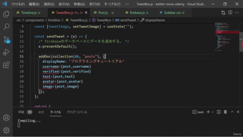Click the sendTweet breadcrumb segment
Screen dimensions: 243x137
coord(126,20)
